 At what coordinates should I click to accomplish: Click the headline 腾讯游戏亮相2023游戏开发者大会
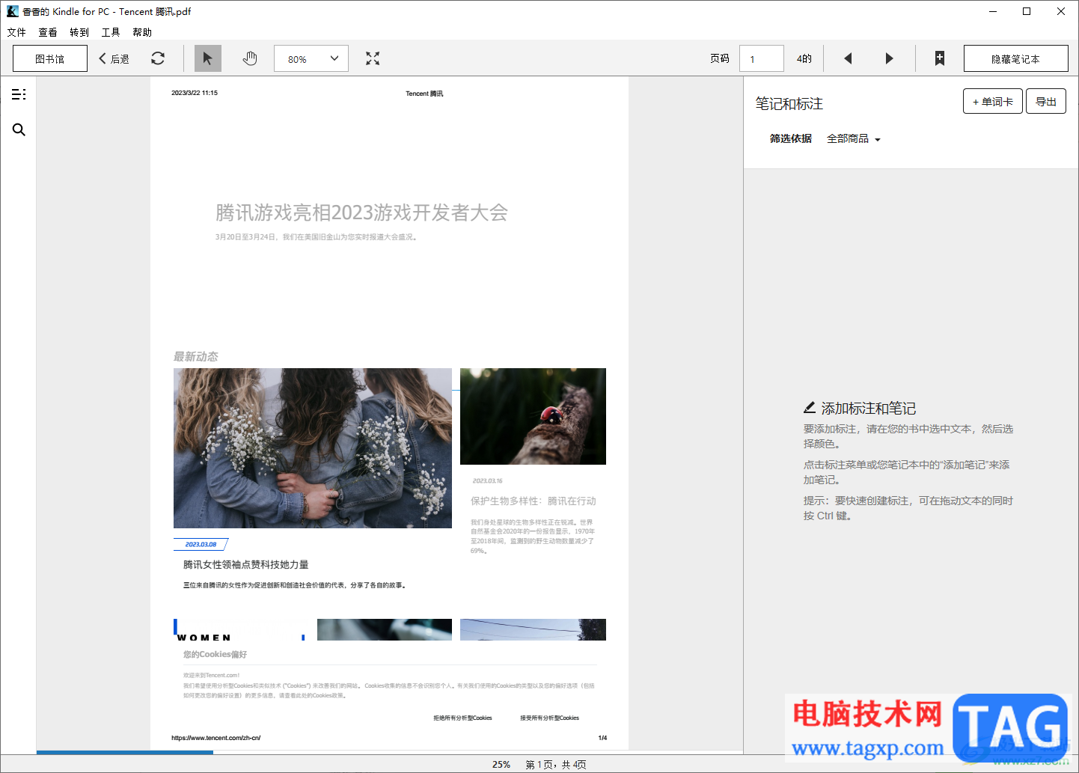coord(361,213)
